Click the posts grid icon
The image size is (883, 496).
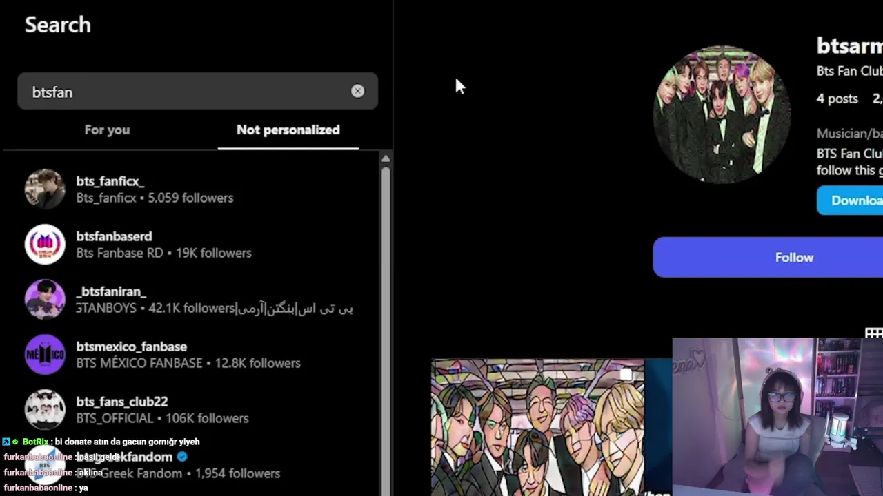click(x=874, y=333)
